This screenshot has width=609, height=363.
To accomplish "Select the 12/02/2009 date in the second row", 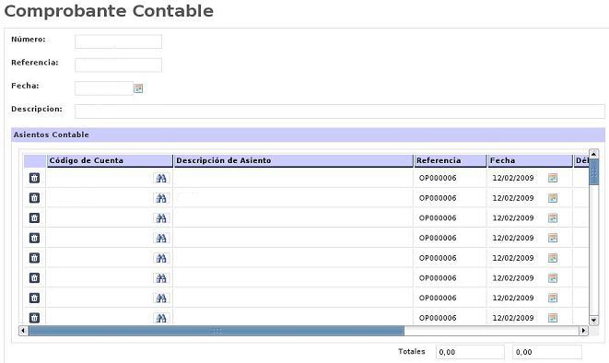I will point(513,198).
